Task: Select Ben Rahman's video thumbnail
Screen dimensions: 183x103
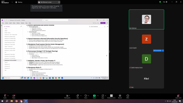Action: pos(146,19)
